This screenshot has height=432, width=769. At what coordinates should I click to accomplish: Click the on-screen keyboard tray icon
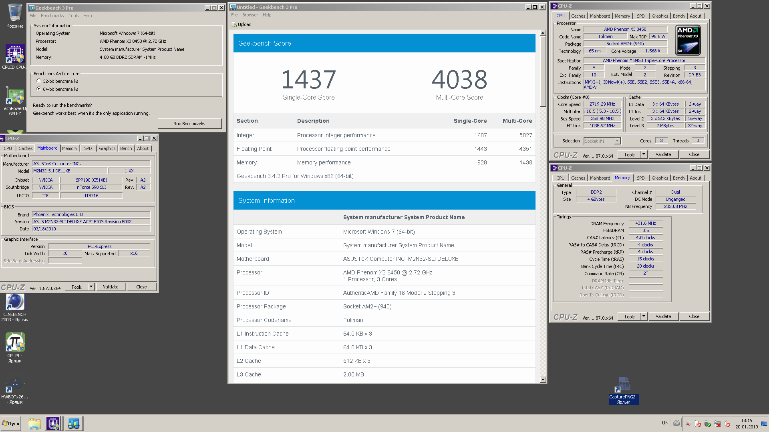click(x=676, y=423)
